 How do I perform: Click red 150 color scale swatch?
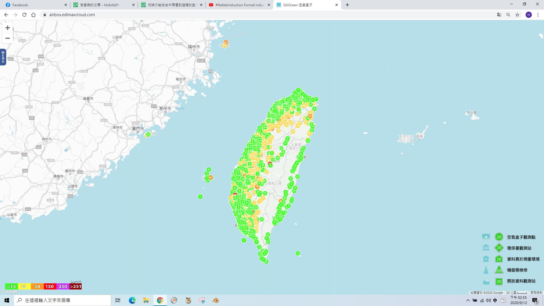pyautogui.click(x=50, y=286)
